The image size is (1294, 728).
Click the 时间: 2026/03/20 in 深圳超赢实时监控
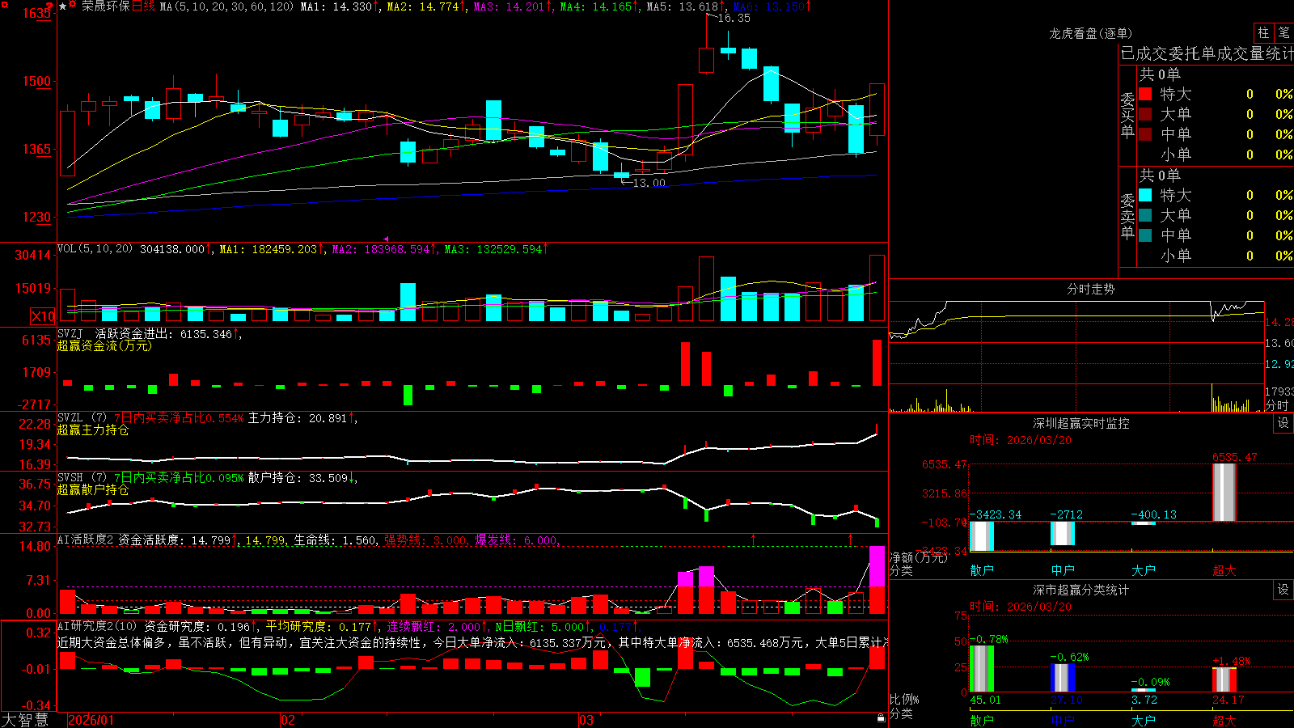[x=1021, y=440]
